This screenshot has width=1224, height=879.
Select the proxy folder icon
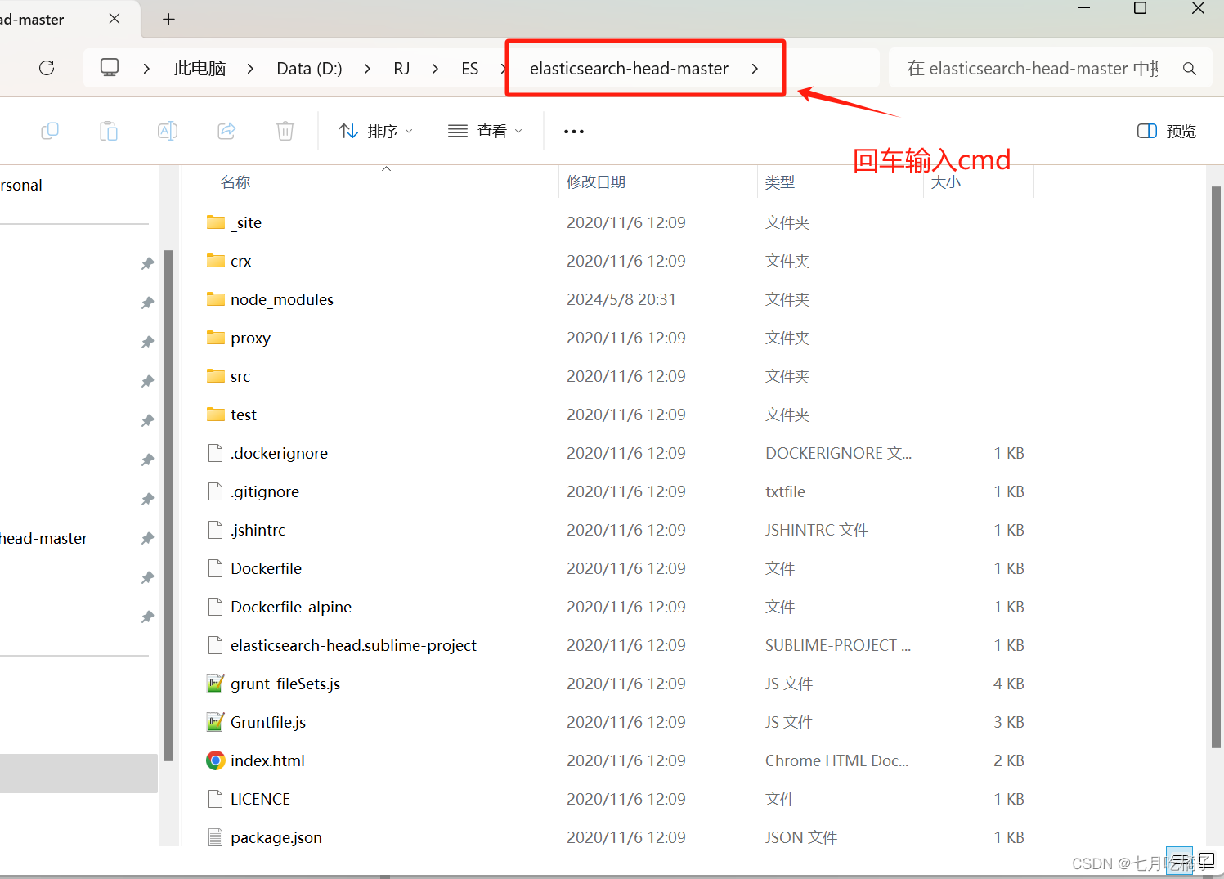click(216, 338)
